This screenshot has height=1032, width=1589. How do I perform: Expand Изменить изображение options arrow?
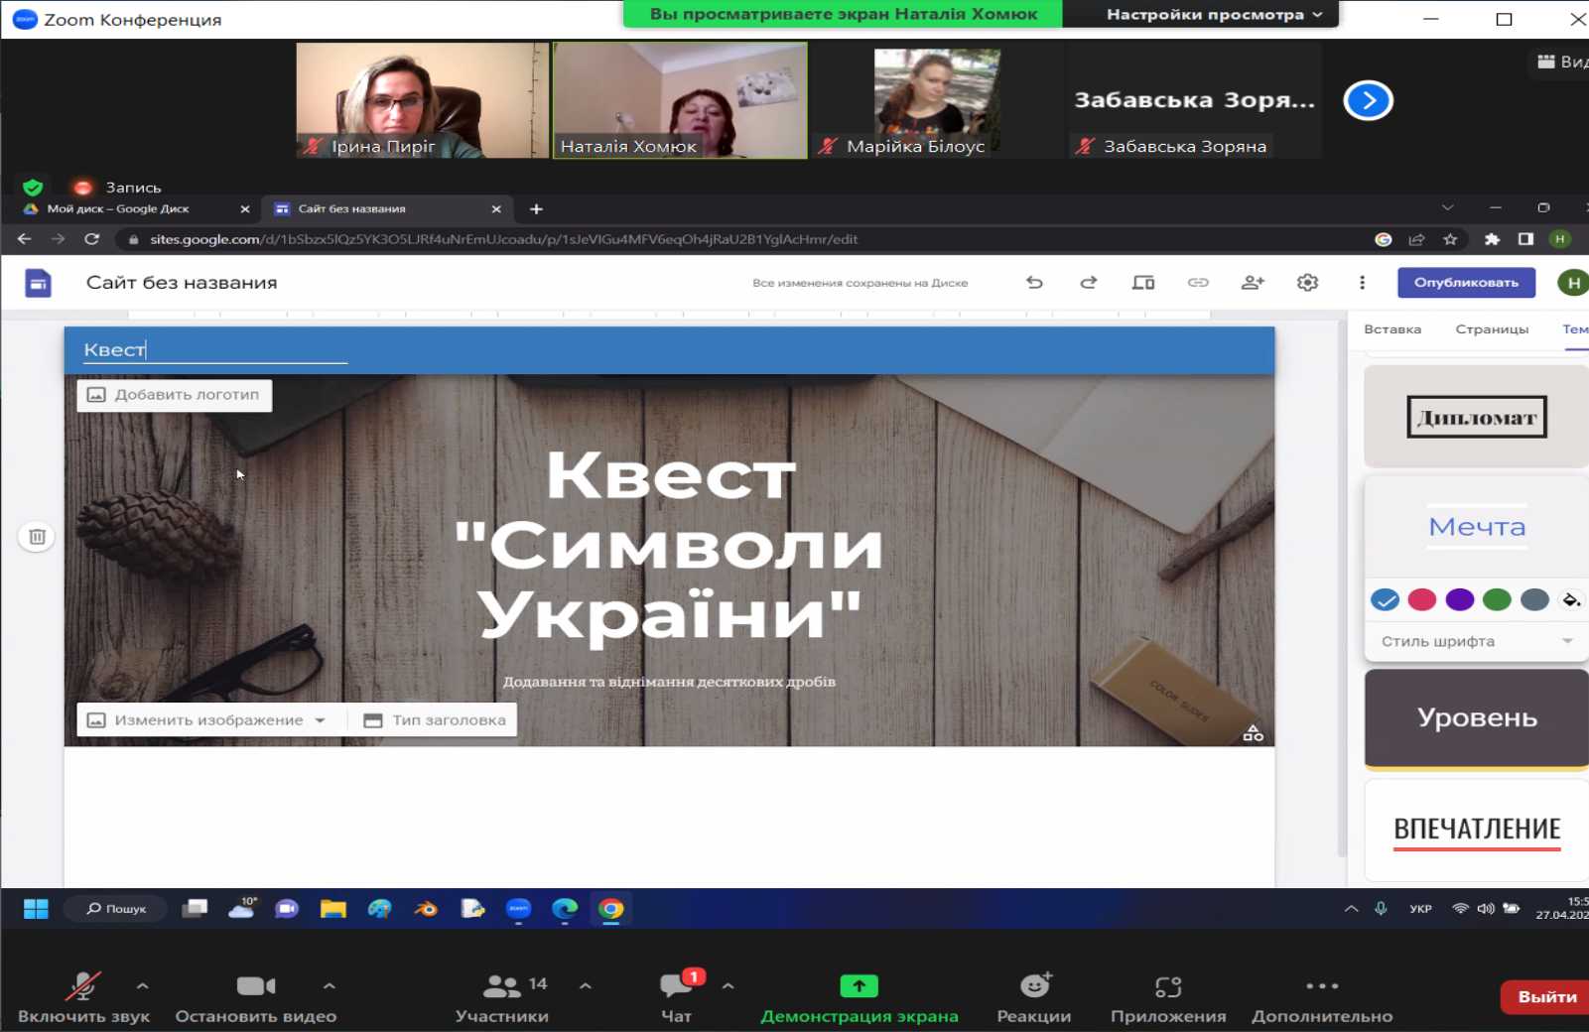click(320, 719)
